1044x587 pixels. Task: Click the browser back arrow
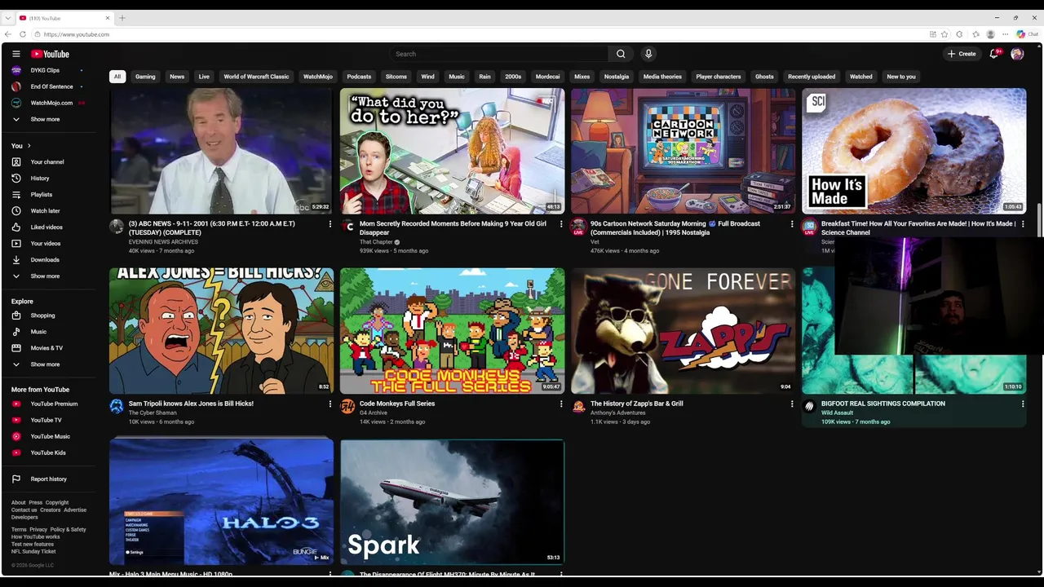pos(8,34)
